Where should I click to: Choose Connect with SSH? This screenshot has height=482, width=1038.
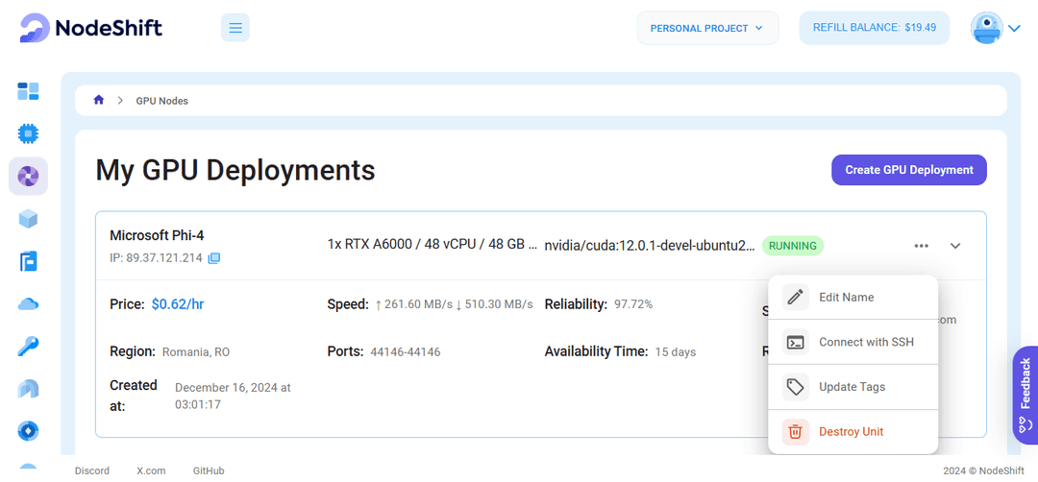853,342
